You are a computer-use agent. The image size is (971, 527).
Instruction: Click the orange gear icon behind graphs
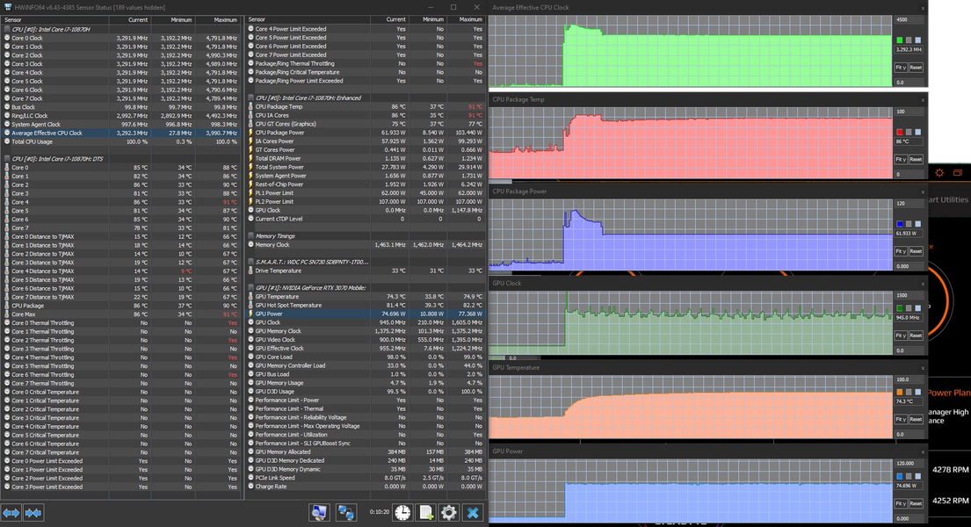(939, 173)
